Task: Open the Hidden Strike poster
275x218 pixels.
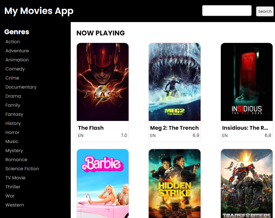Action: pyautogui.click(x=175, y=183)
